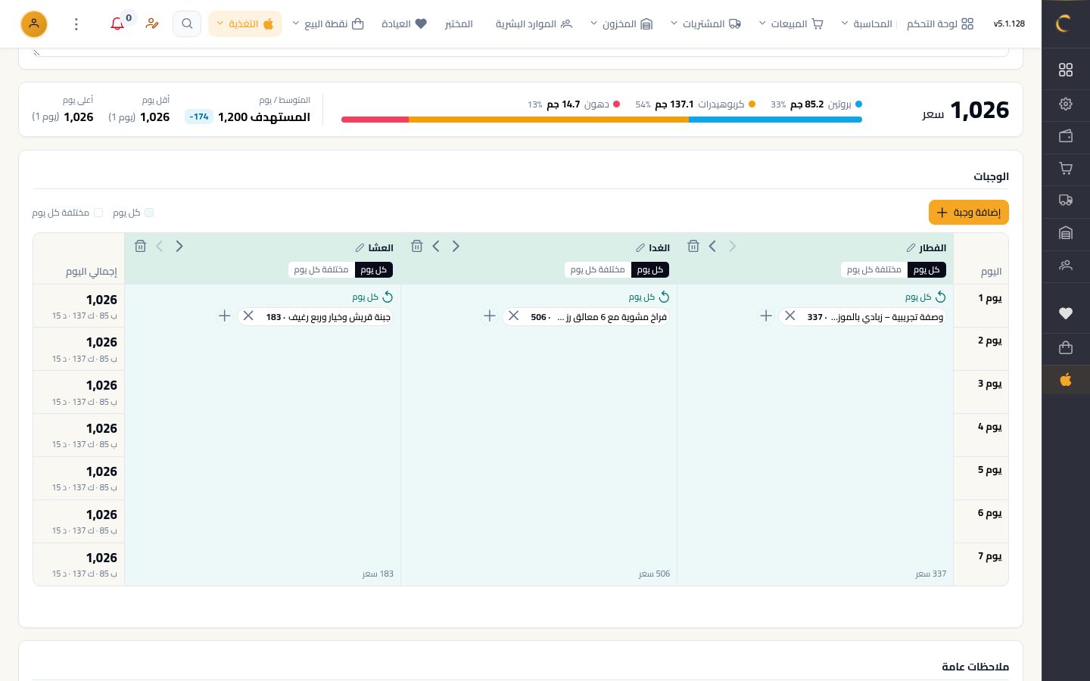Open the heart clinic icon in sidebar
1090x681 pixels.
[1066, 313]
